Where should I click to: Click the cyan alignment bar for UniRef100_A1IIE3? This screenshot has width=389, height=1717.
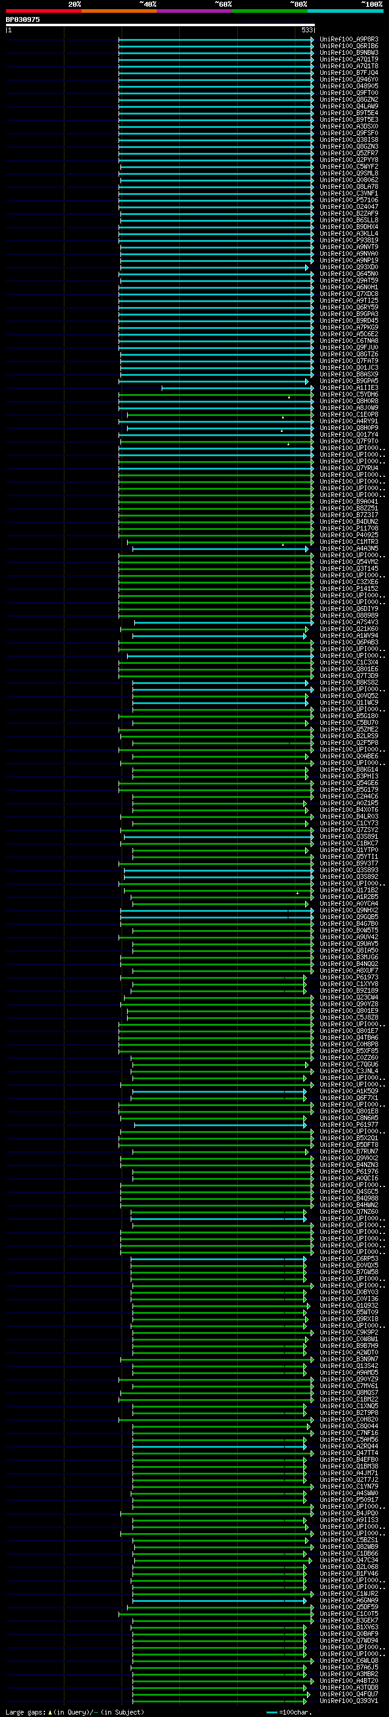[238, 388]
